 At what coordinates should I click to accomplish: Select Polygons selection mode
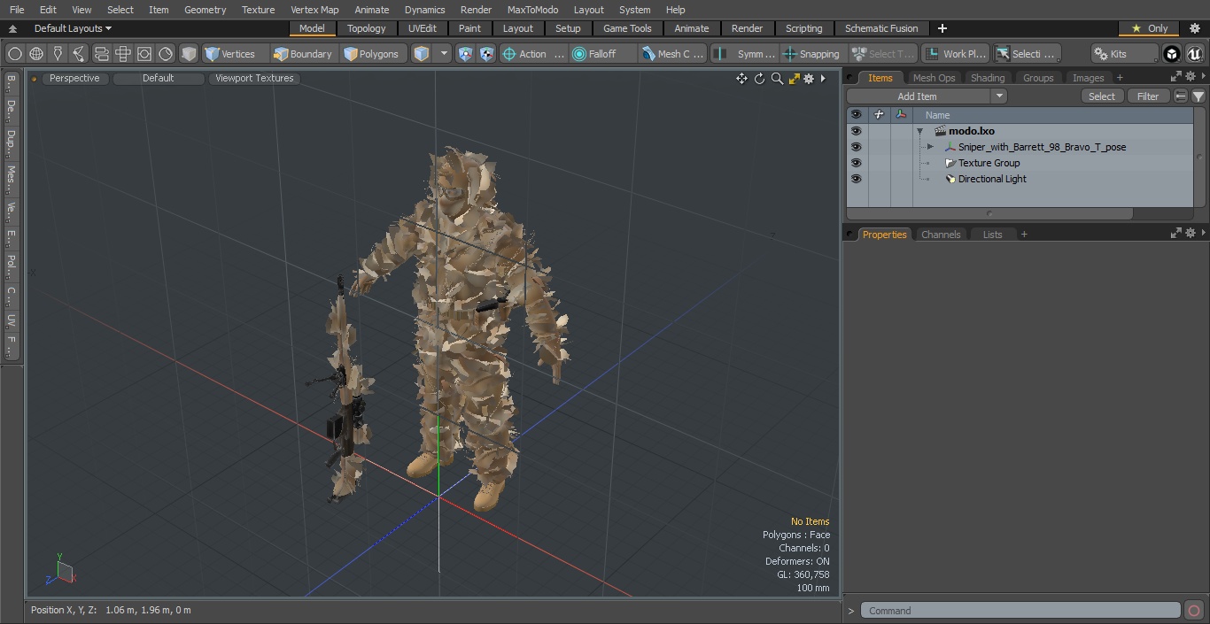[x=371, y=54]
